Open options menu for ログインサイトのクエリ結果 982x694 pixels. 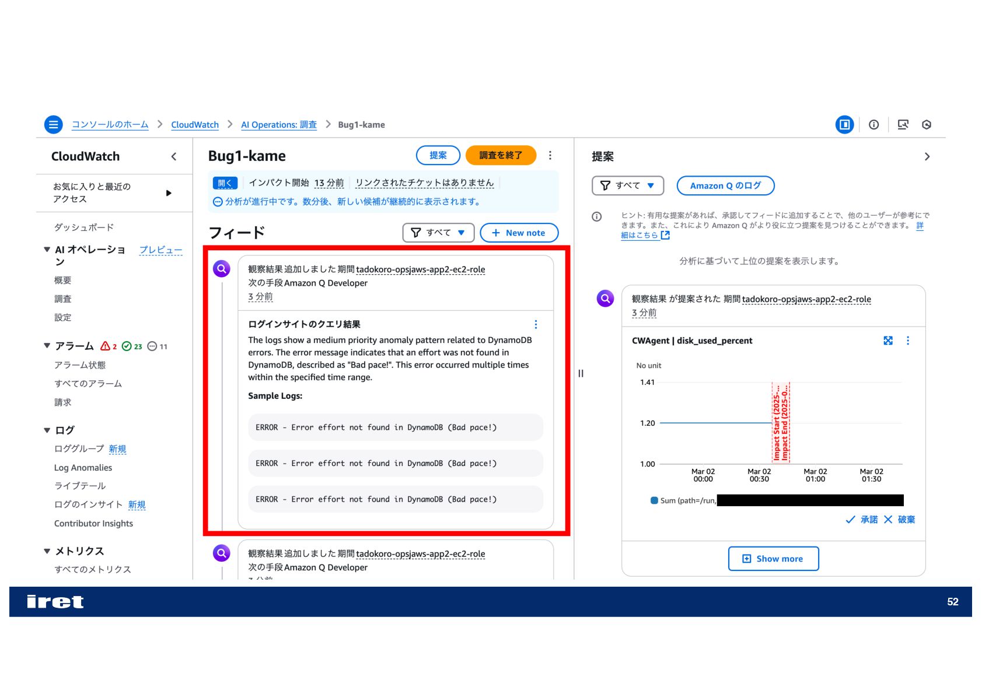(x=536, y=324)
